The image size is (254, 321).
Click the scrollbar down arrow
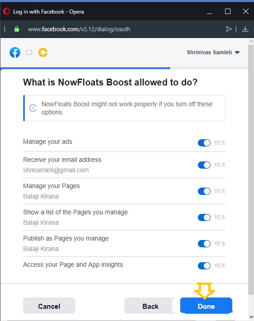pos(251,317)
